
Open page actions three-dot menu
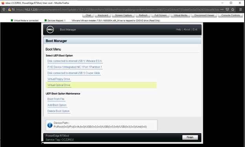[x=222, y=9]
